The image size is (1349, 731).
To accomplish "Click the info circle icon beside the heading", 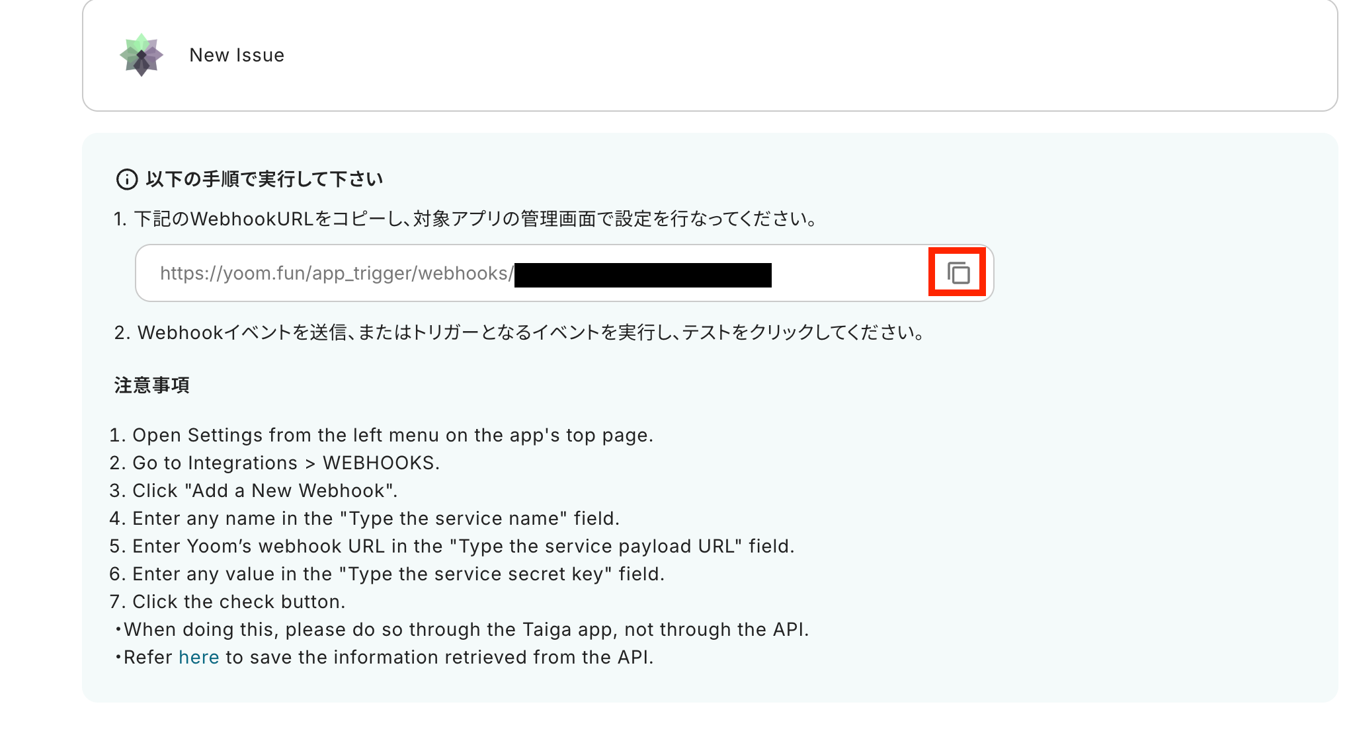I will (x=126, y=179).
